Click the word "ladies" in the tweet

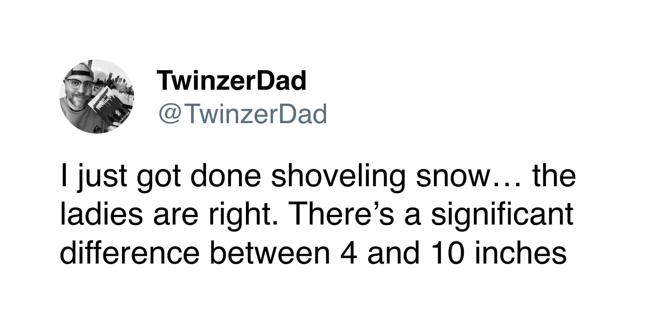pyautogui.click(x=101, y=215)
